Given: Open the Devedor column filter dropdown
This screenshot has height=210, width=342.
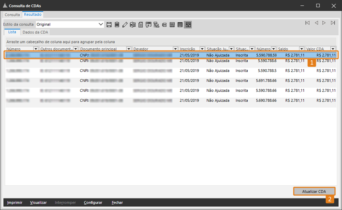Looking at the screenshot, I should (x=176, y=49).
